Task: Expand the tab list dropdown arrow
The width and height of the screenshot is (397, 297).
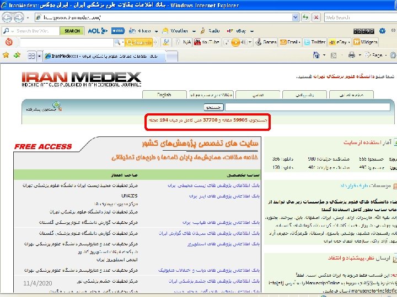Action: tap(39, 56)
